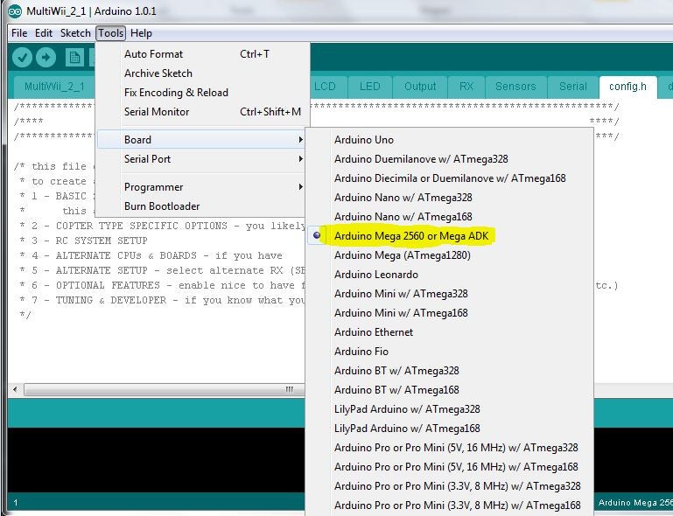Screen dimensions: 673x516
Task: Select Arduino Duemilanove w/ ATmega328
Action: tap(450, 159)
